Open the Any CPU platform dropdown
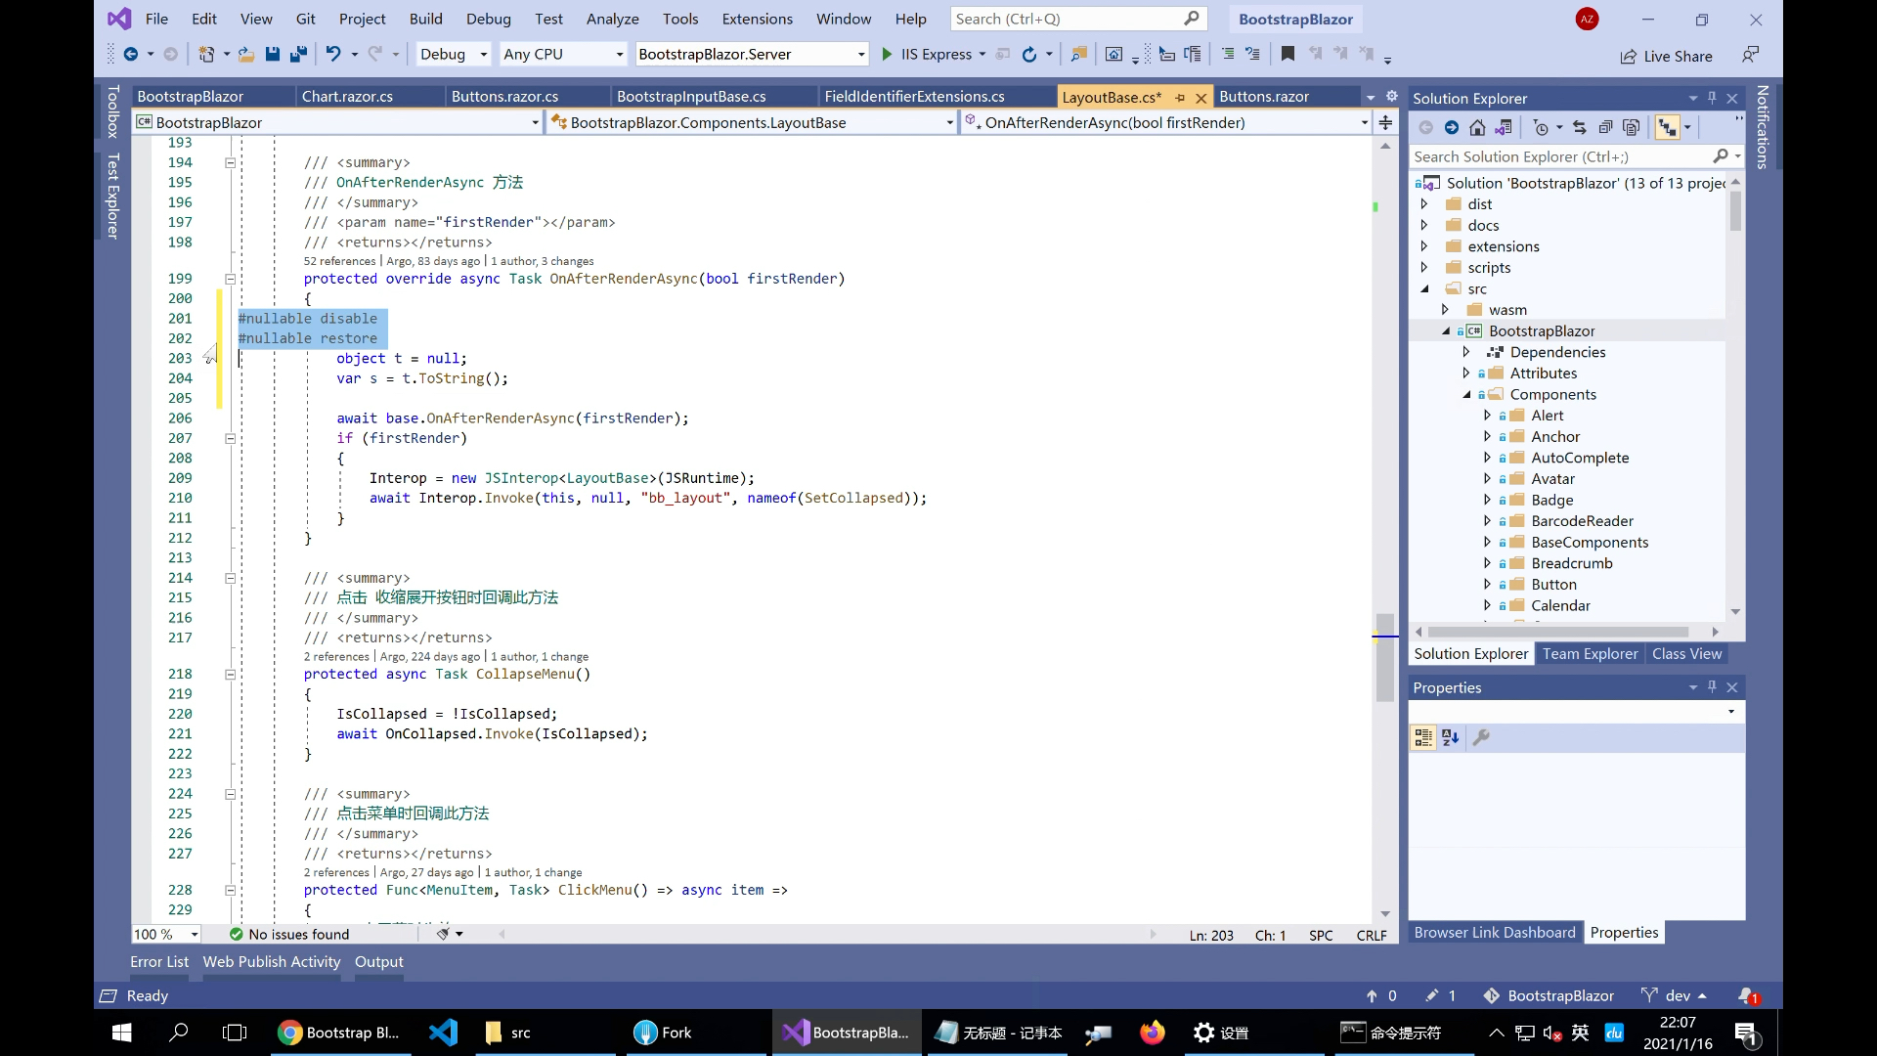Image resolution: width=1877 pixels, height=1056 pixels. [562, 55]
